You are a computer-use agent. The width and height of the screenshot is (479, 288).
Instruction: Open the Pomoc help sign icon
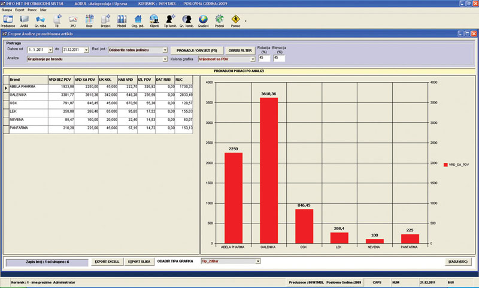[235, 21]
